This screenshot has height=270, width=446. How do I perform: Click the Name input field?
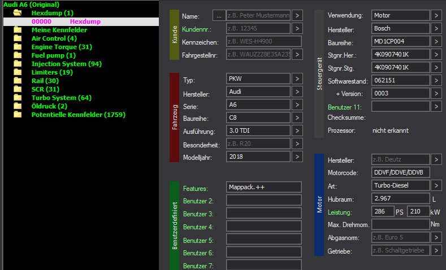[258, 15]
